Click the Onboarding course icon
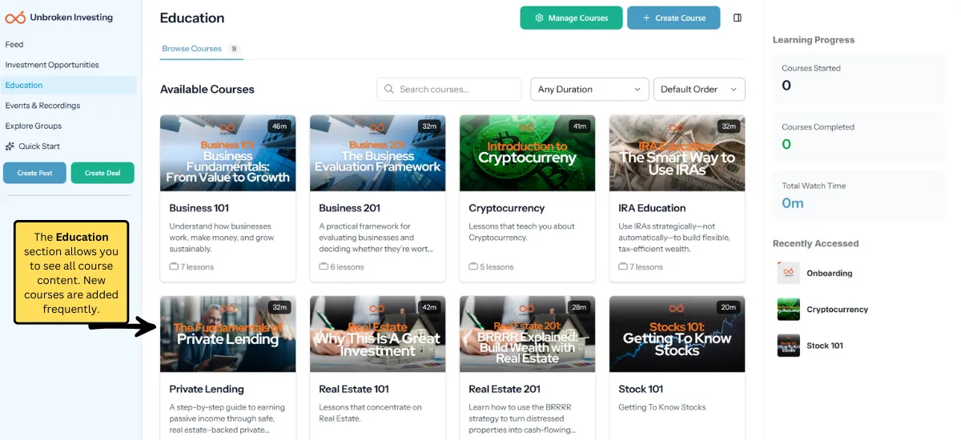The image size is (961, 440). (789, 273)
